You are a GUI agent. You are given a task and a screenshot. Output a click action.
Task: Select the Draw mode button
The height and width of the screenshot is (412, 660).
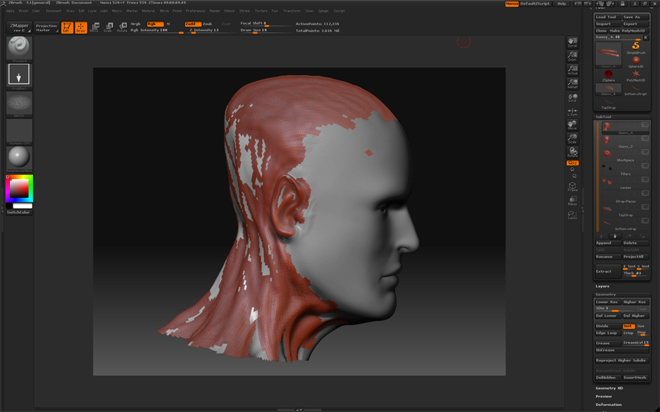click(x=81, y=28)
